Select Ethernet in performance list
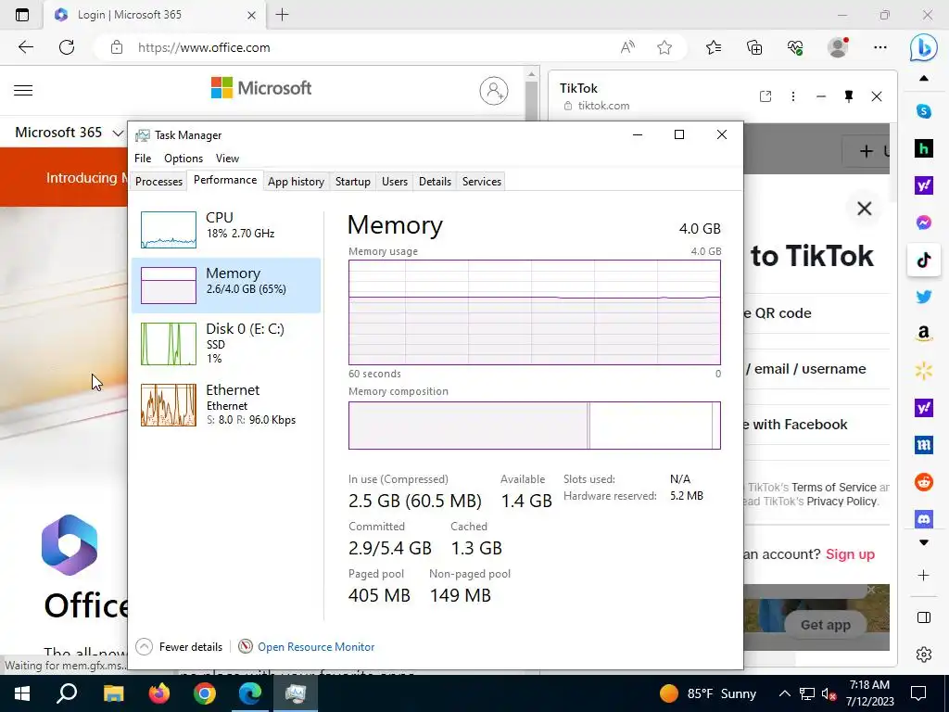Screen dimensions: 949x712 pos(226,404)
